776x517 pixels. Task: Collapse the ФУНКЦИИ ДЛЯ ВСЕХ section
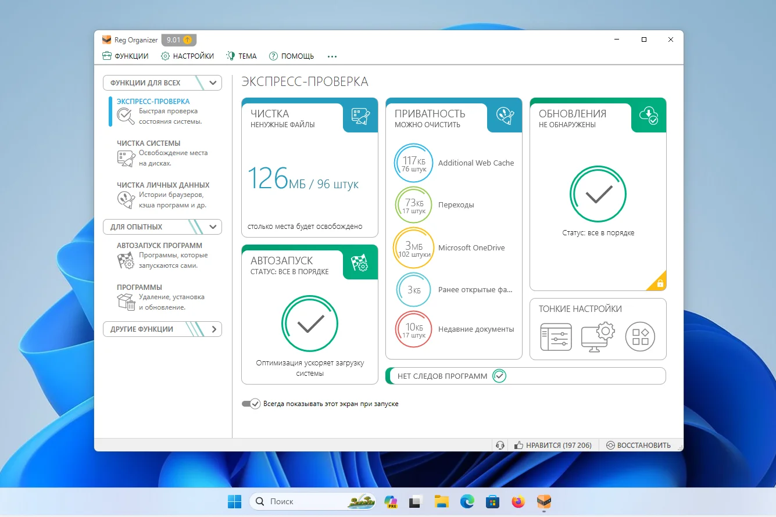(x=213, y=83)
